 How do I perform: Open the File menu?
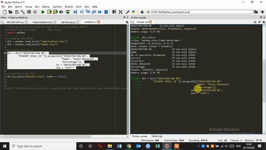(x=3, y=7)
